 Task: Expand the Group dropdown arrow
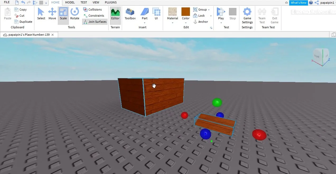click(x=209, y=10)
